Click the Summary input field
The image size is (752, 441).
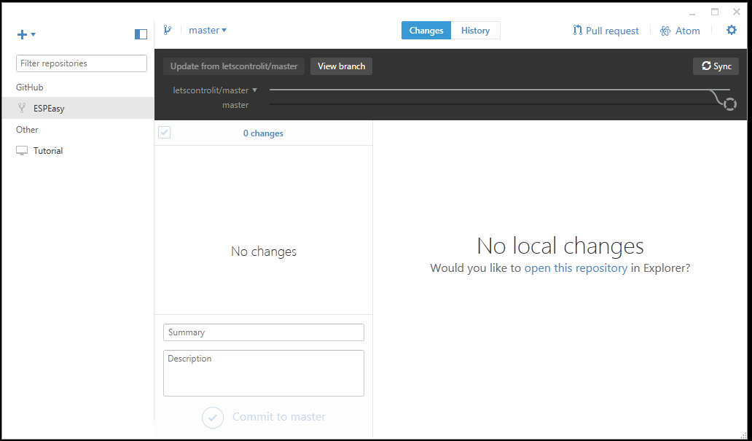tap(264, 332)
